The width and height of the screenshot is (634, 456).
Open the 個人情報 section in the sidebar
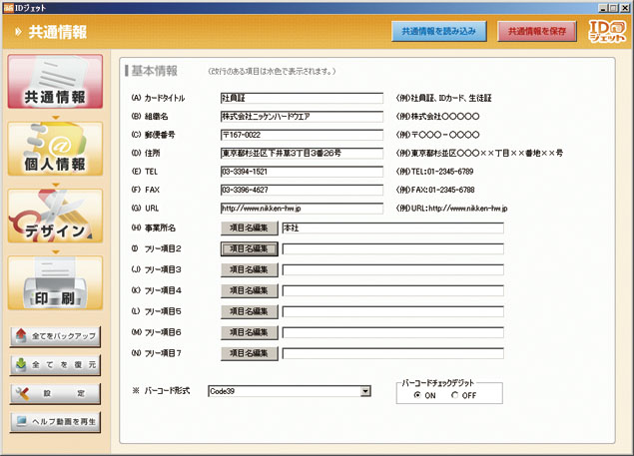(55, 149)
